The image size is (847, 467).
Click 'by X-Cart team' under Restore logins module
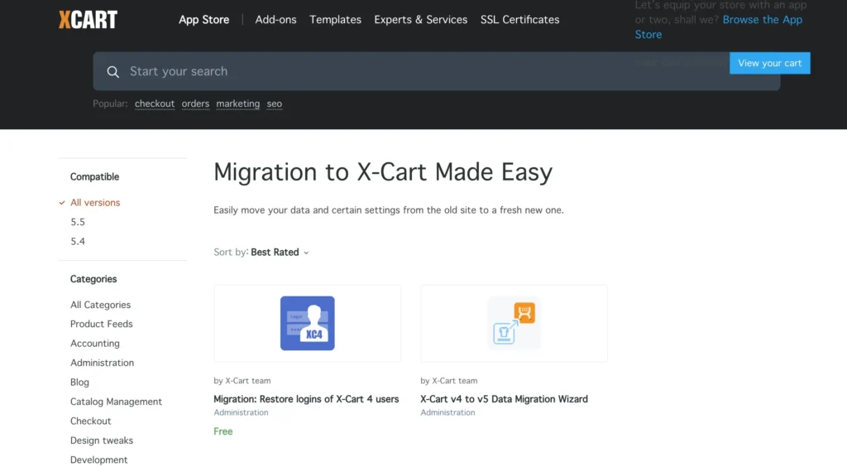(242, 381)
